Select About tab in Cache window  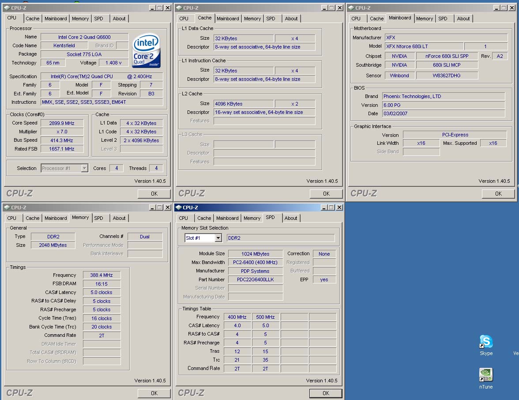[291, 19]
